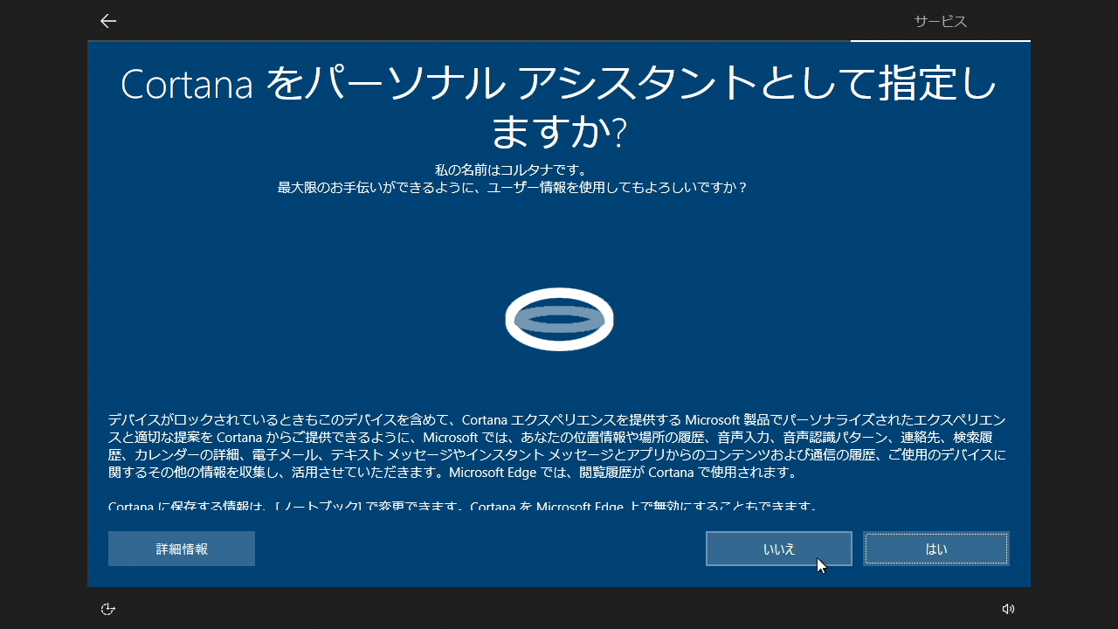Click the paragraph beginning デバイスがロックされているとき
1118x629 pixels.
coord(557,446)
